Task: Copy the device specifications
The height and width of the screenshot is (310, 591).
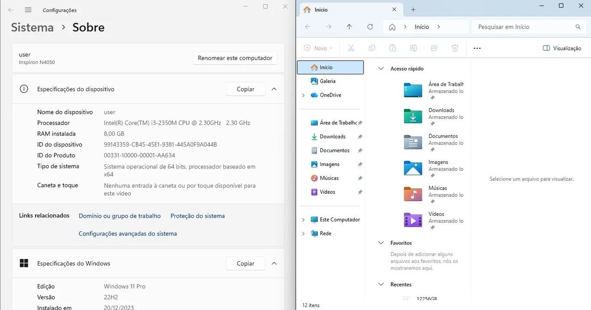Action: click(246, 89)
